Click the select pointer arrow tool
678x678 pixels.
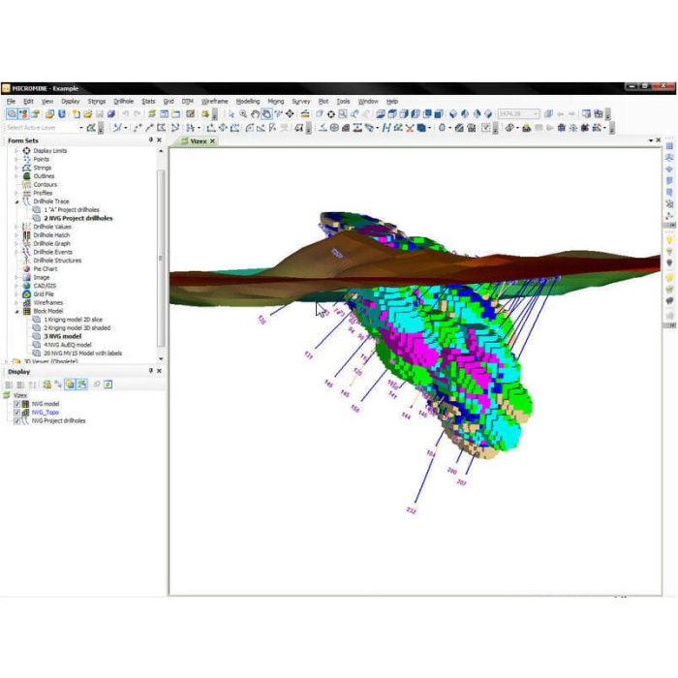231,114
